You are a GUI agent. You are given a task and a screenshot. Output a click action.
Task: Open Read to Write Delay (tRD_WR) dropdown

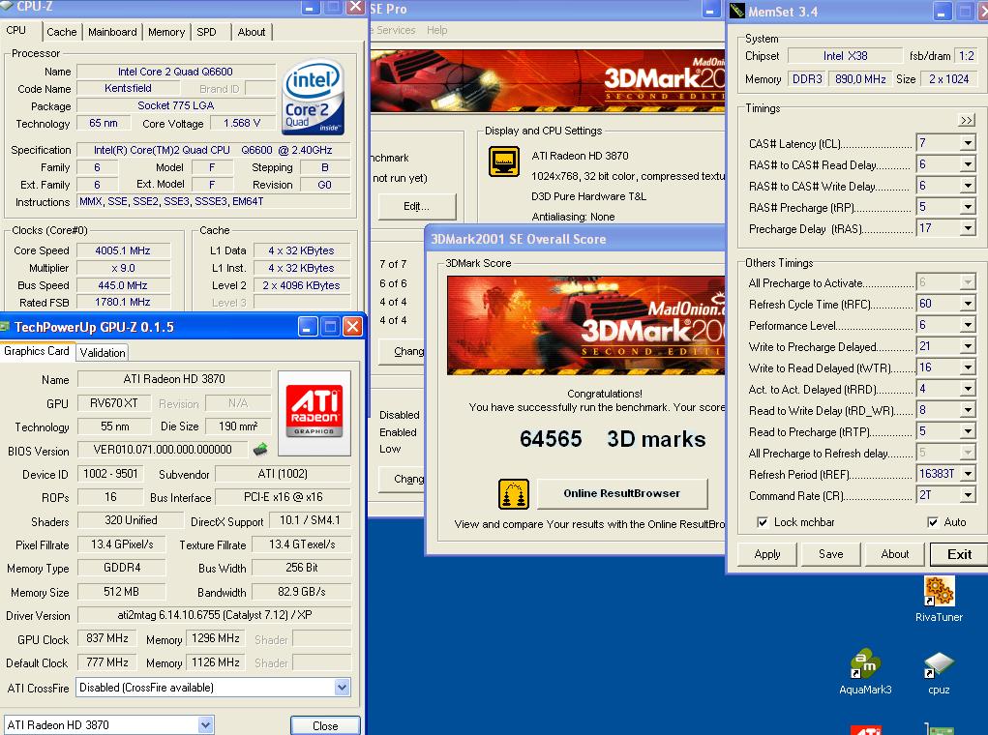pyautogui.click(x=968, y=410)
